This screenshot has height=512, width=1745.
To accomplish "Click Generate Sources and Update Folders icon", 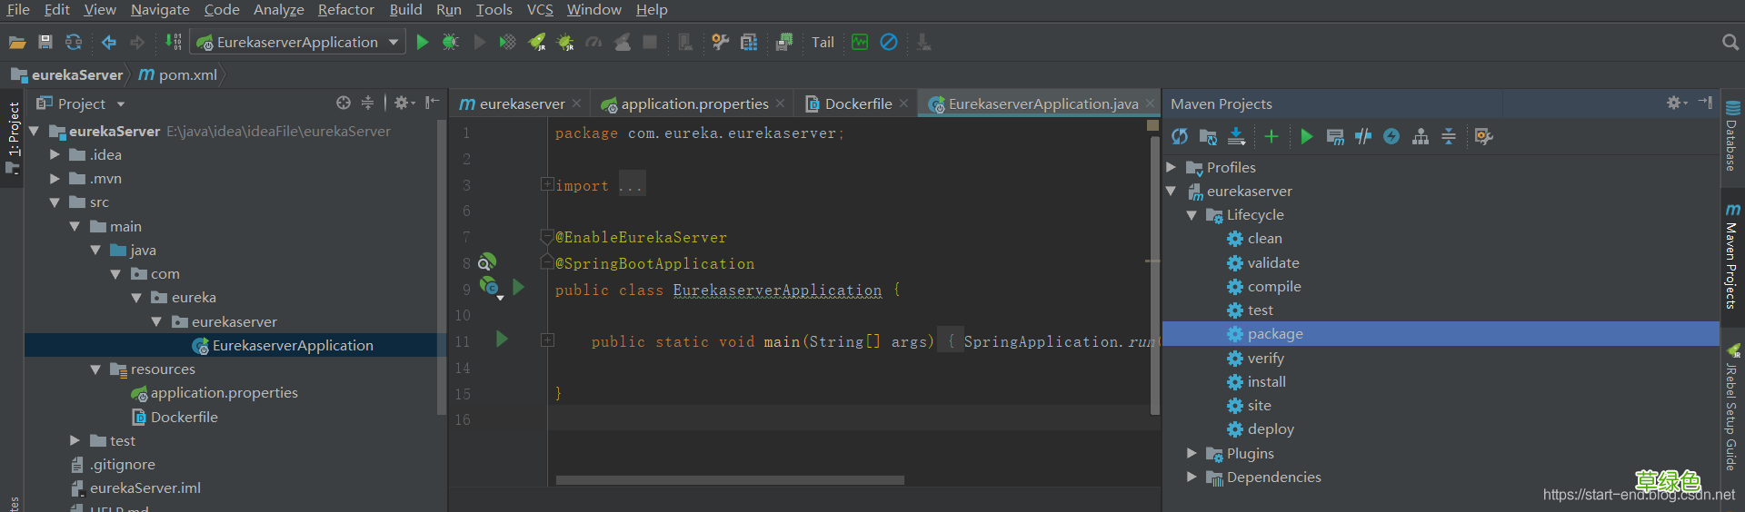I will click(1208, 136).
